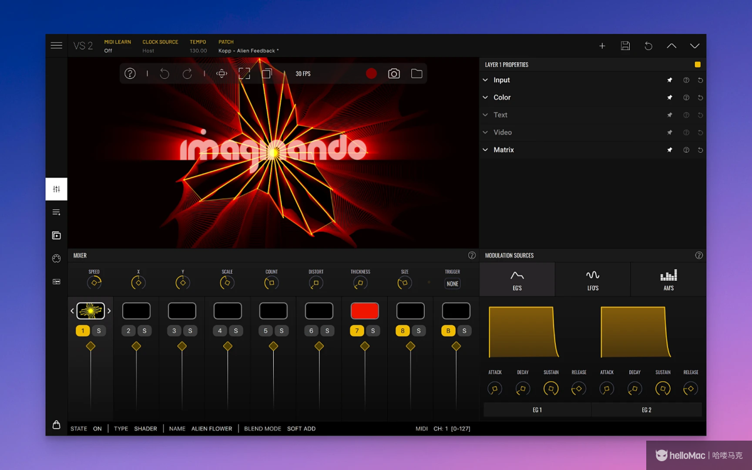Open the media browser sidebar icon
Image resolution: width=752 pixels, height=470 pixels.
(56, 236)
